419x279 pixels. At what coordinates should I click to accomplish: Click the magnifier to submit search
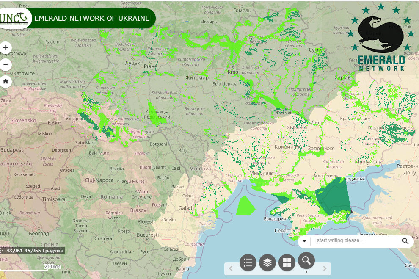405,241
